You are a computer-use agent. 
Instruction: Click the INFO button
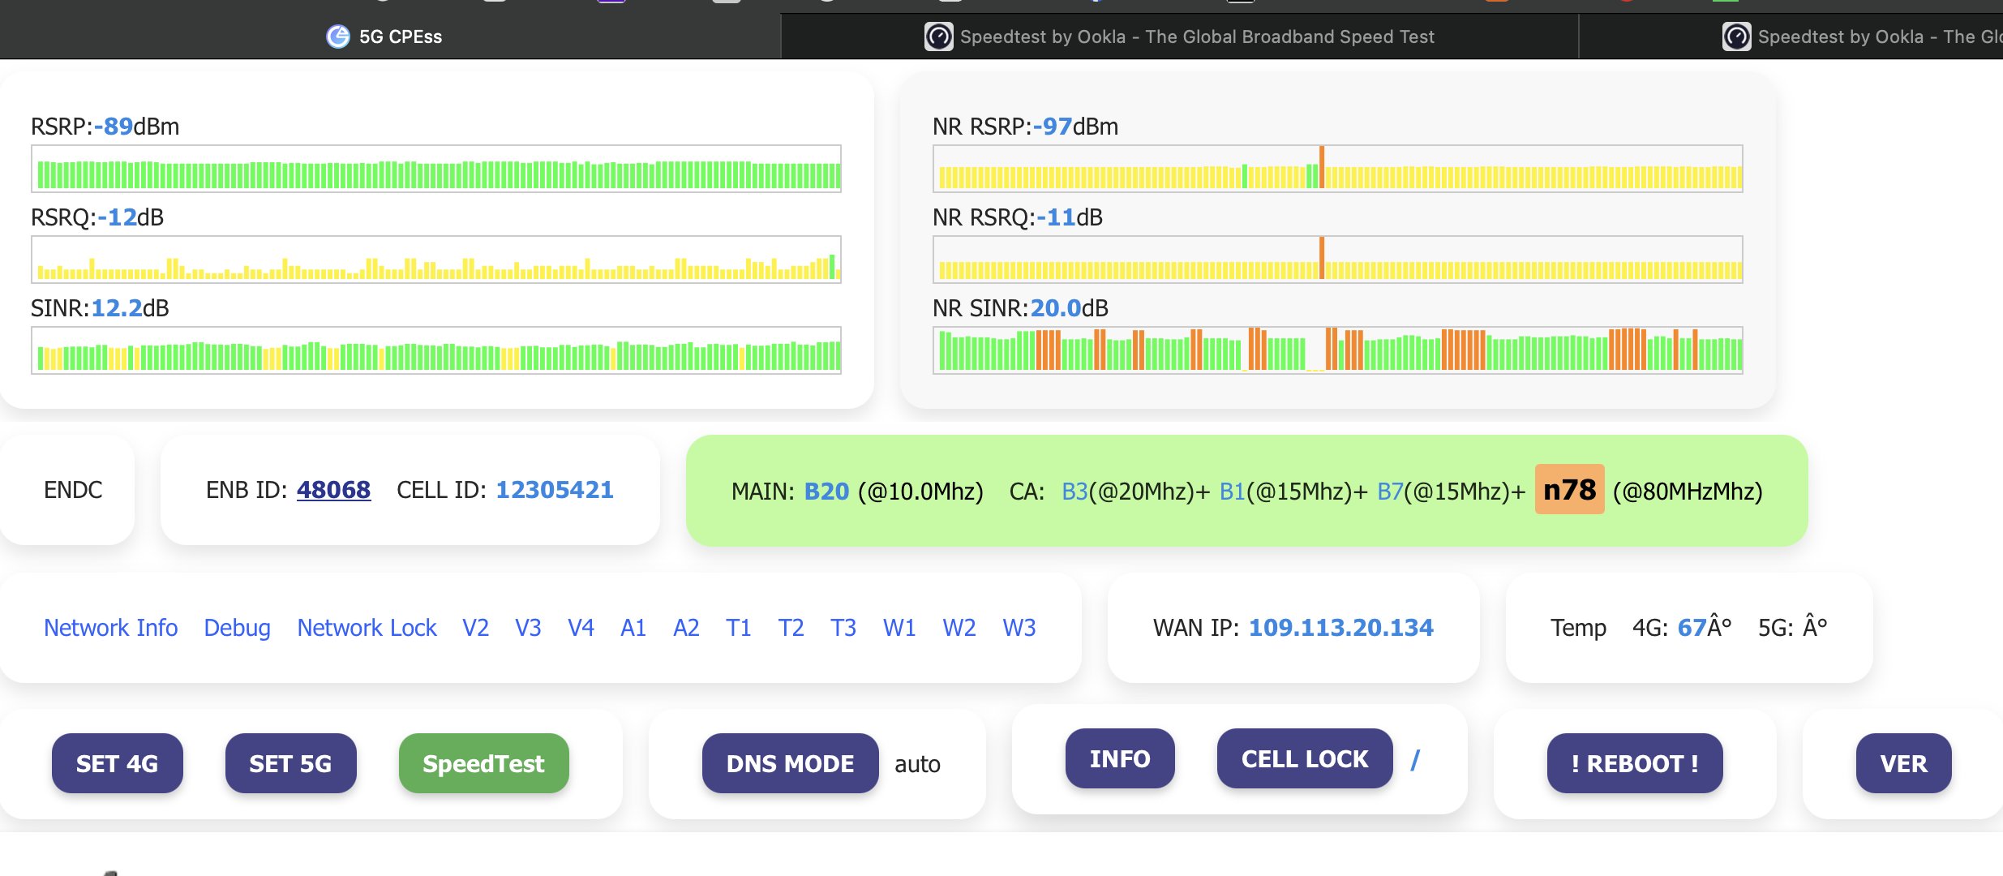pyautogui.click(x=1119, y=758)
